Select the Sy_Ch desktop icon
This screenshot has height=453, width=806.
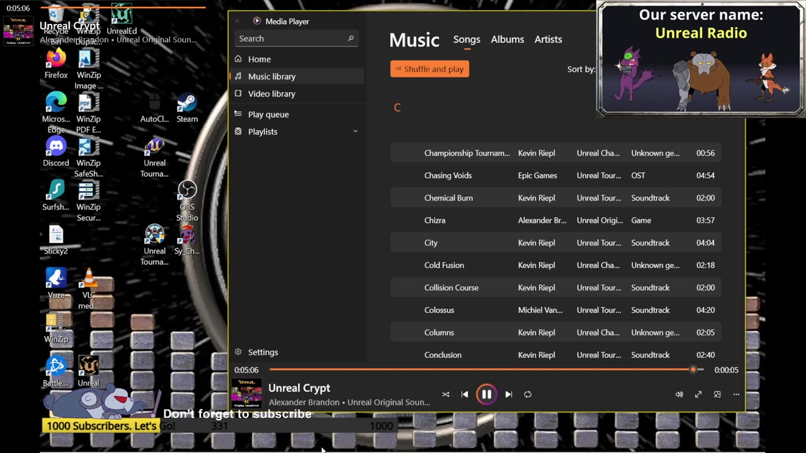(187, 239)
